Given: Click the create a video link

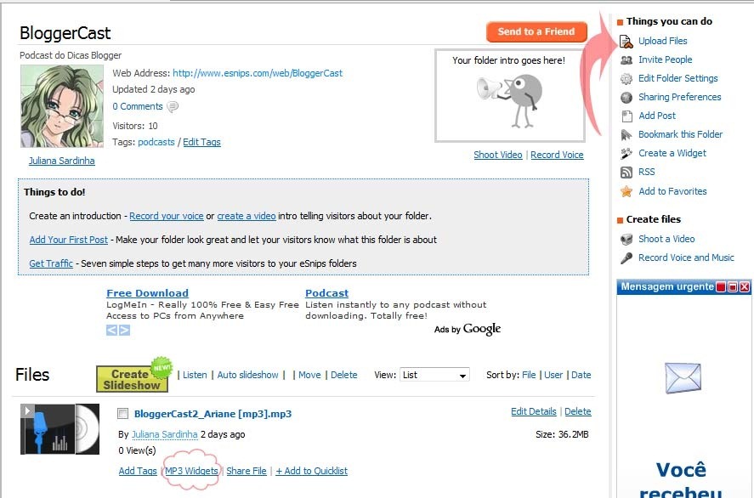Looking at the screenshot, I should coord(247,217).
